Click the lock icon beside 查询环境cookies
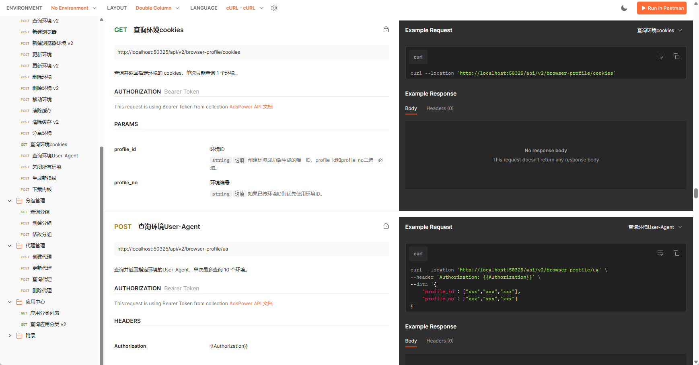Screen dimensions: 699x365 pos(386,30)
